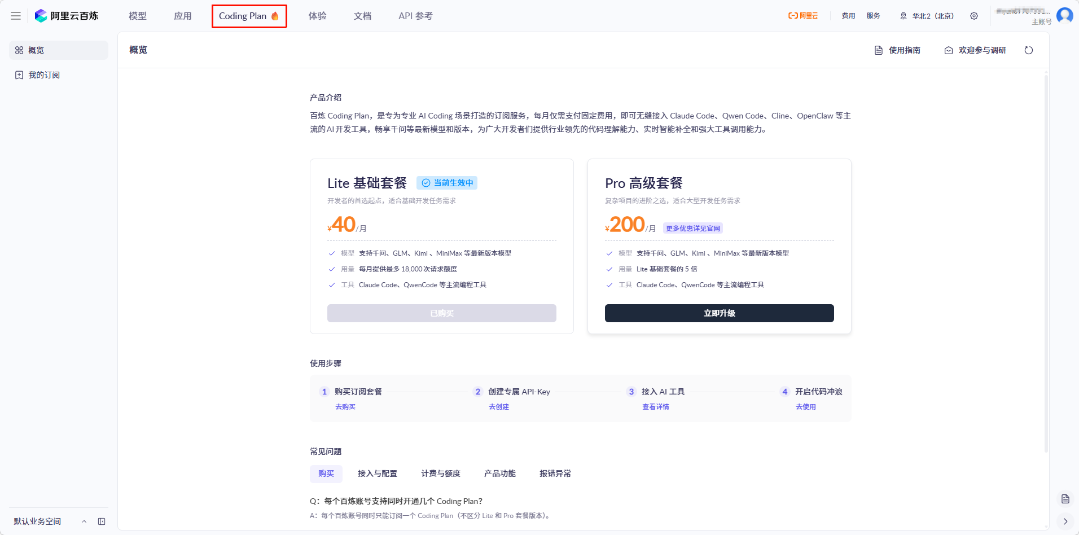Open the 阿里云百炼 home logo
The height and width of the screenshot is (535, 1079).
point(68,15)
